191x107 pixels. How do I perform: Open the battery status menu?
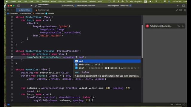tap(151, 1)
